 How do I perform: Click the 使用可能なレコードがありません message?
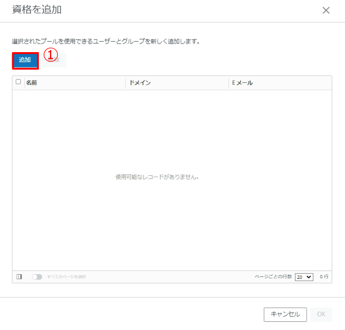(157, 177)
